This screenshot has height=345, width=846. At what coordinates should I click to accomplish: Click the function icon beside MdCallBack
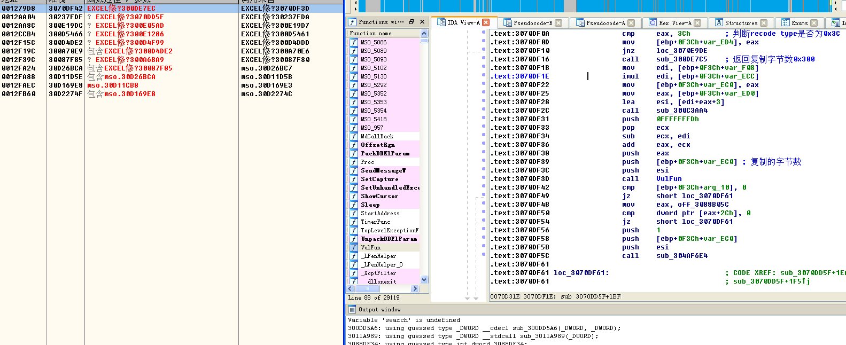354,136
